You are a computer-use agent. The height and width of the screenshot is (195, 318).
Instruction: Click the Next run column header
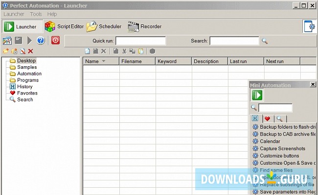coord(282,61)
